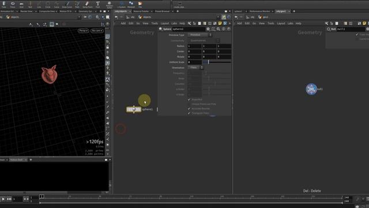Open help for sphere1 node
The width and height of the screenshot is (369, 208).
(x=228, y=29)
